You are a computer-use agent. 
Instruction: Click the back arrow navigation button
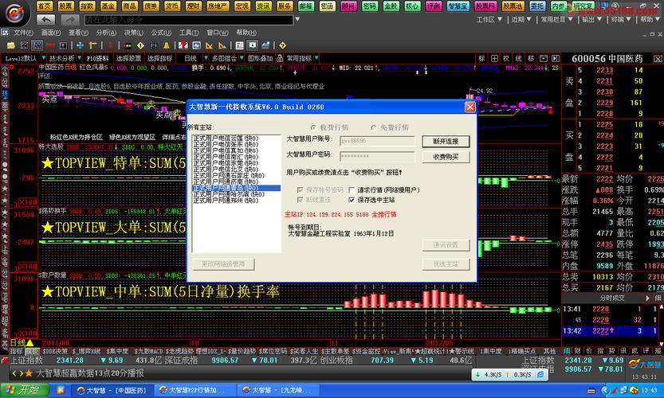click(46, 19)
